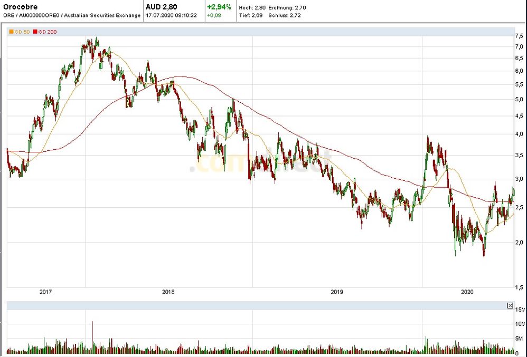Click the Hoch: 2,80 value

pos(252,7)
